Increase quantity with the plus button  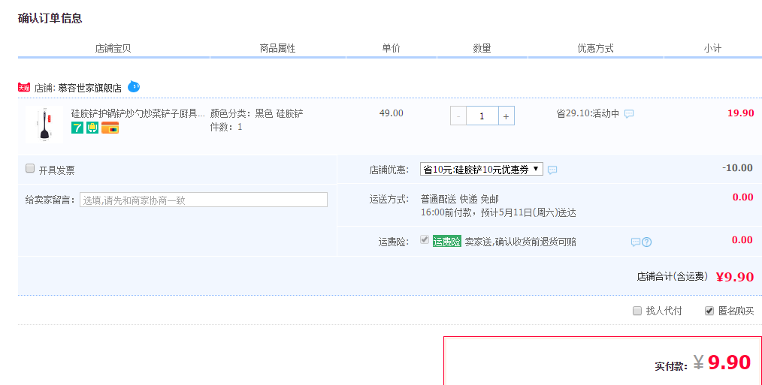(x=506, y=116)
